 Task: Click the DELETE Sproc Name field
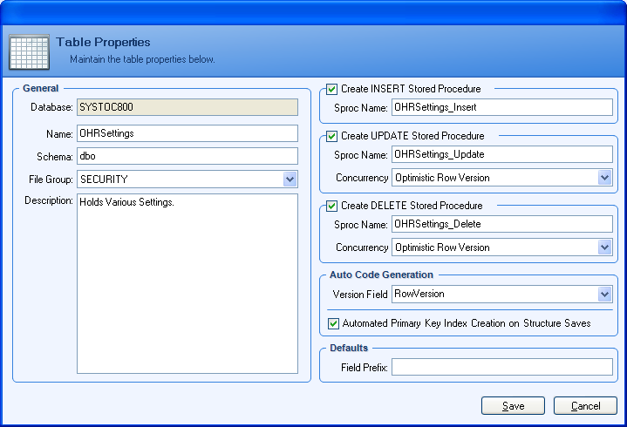point(501,224)
